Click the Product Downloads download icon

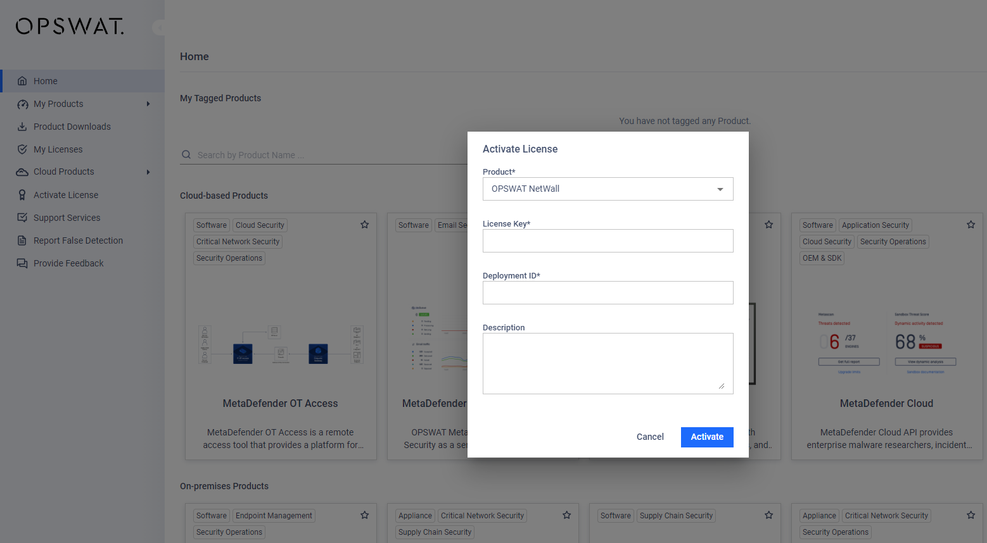click(22, 127)
